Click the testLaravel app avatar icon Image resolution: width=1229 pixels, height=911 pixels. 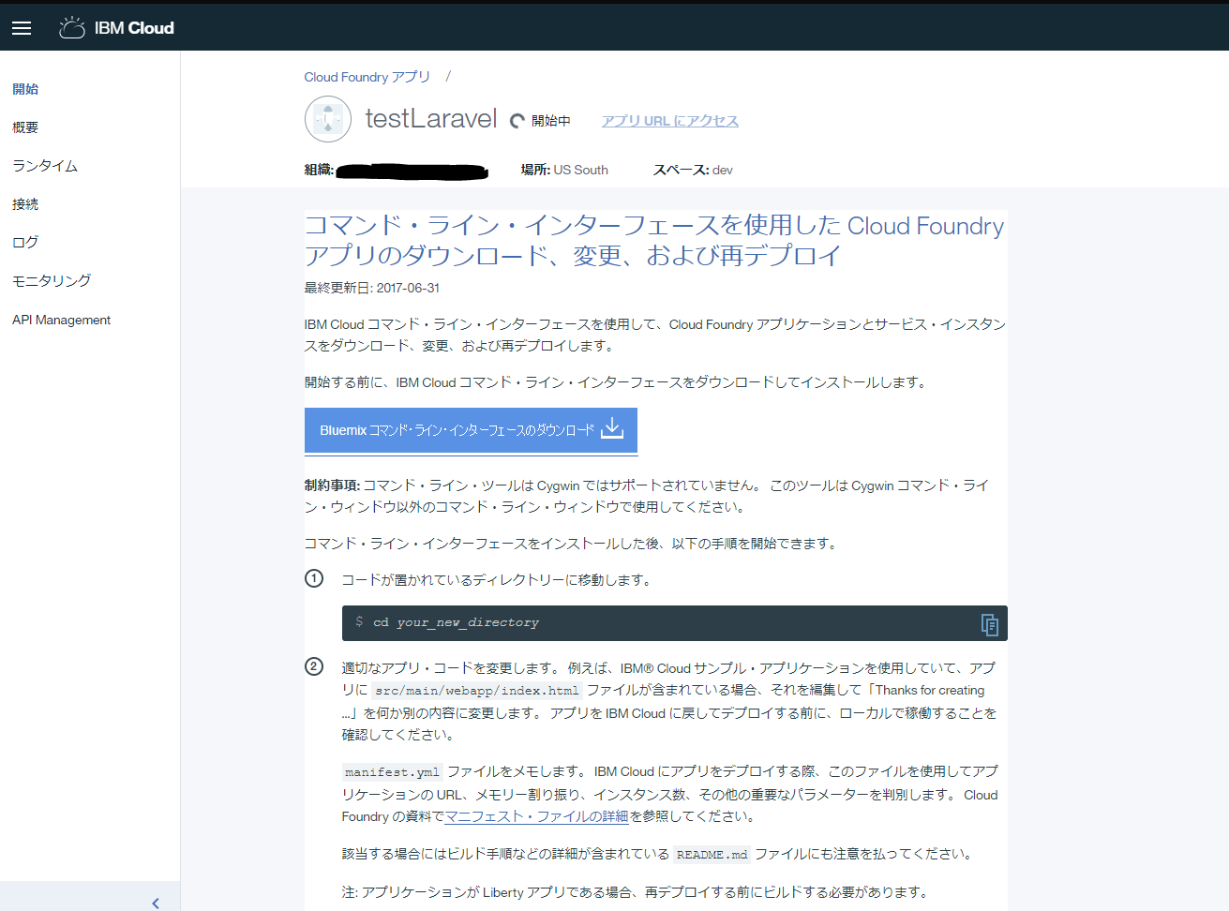pyautogui.click(x=327, y=119)
